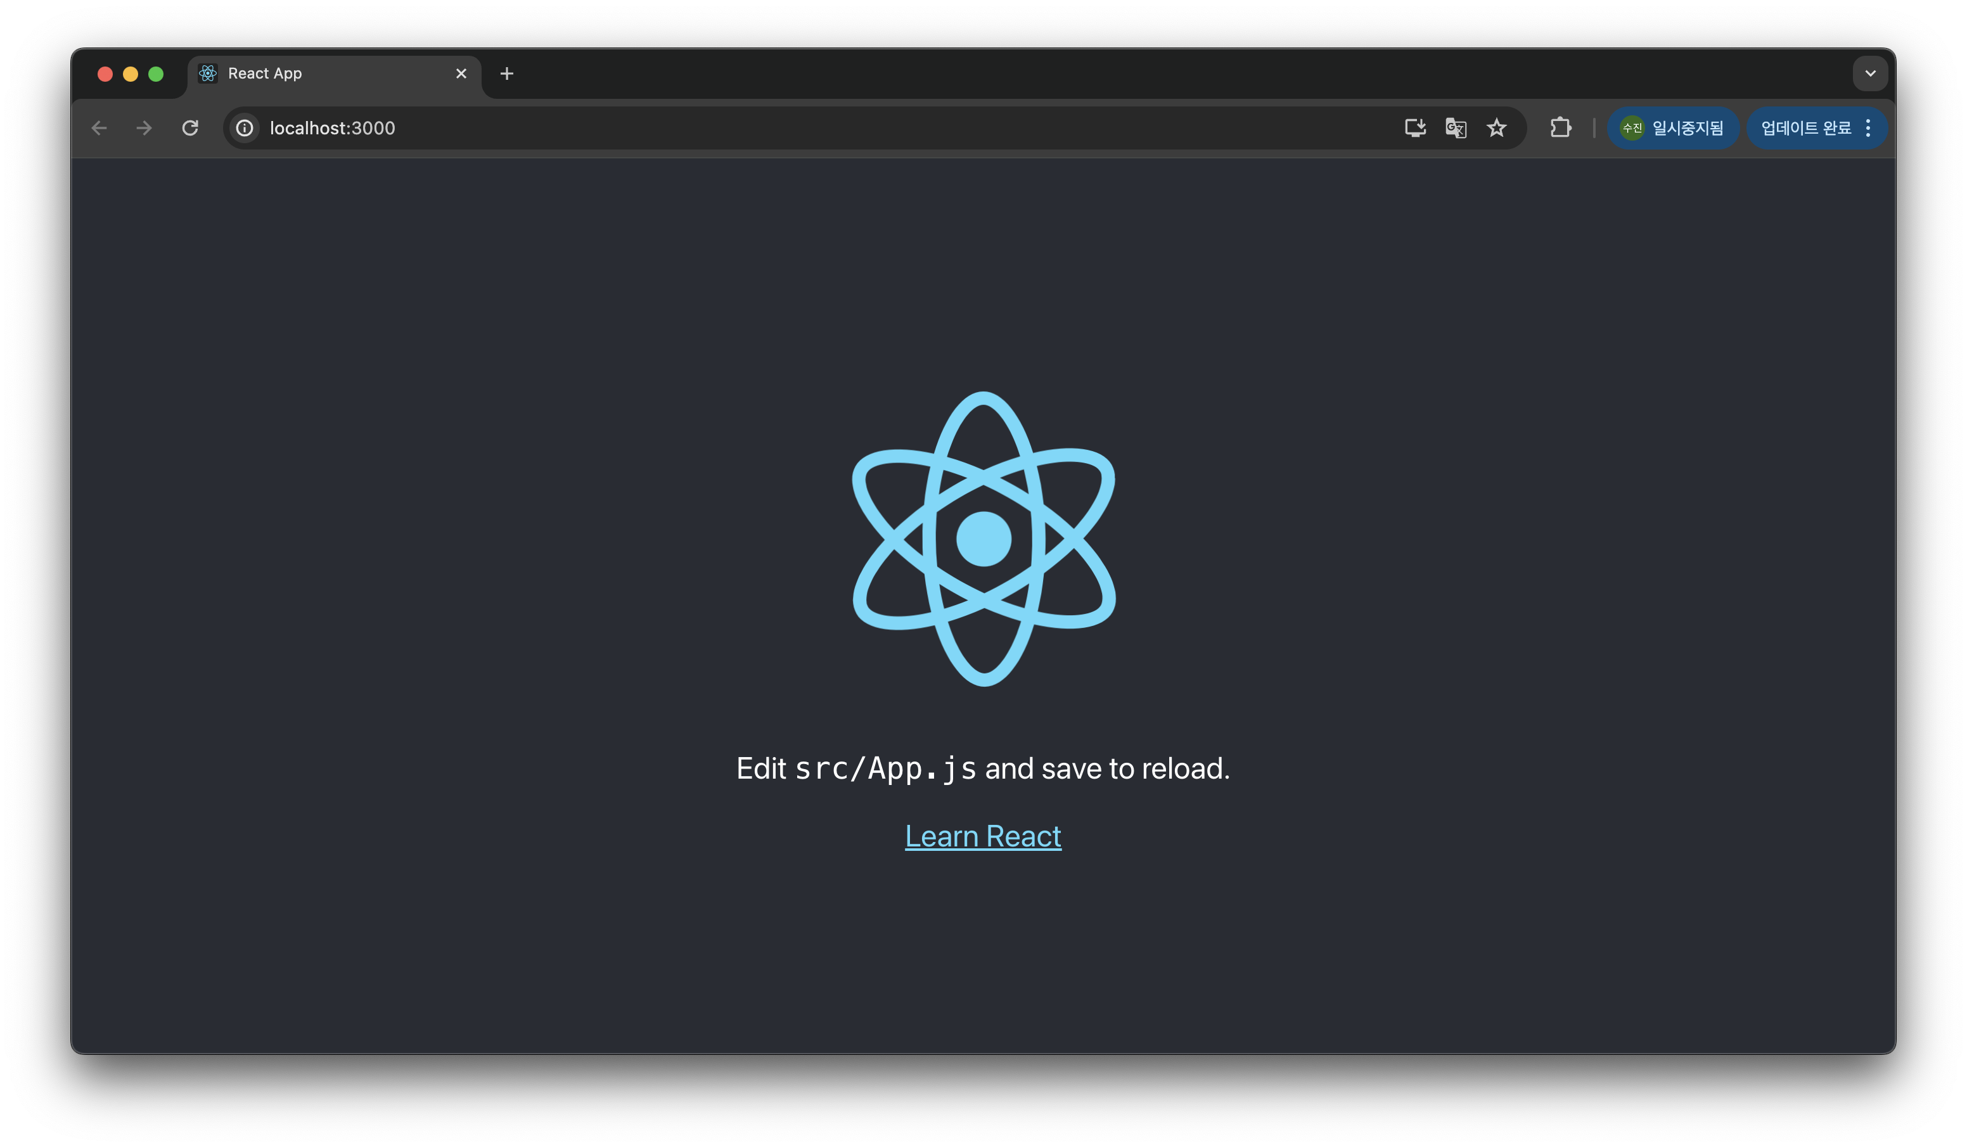Click the yellow minimize window button

131,74
